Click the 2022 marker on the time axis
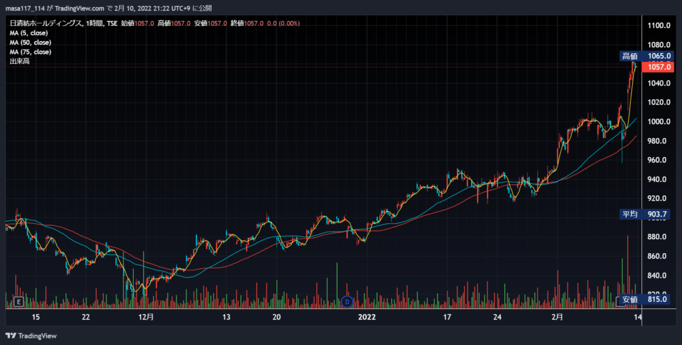682x345 pixels. point(367,317)
